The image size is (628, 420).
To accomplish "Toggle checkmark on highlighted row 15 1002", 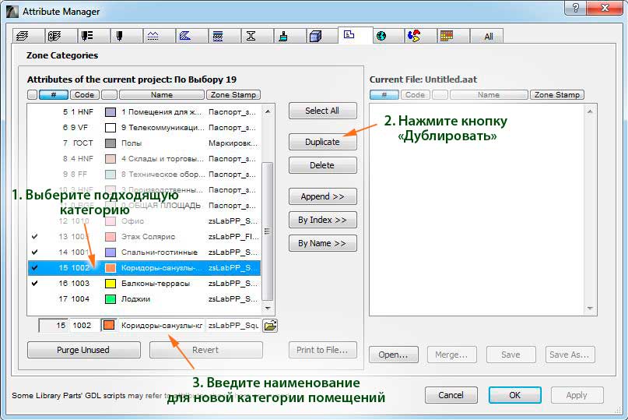I will 35,267.
